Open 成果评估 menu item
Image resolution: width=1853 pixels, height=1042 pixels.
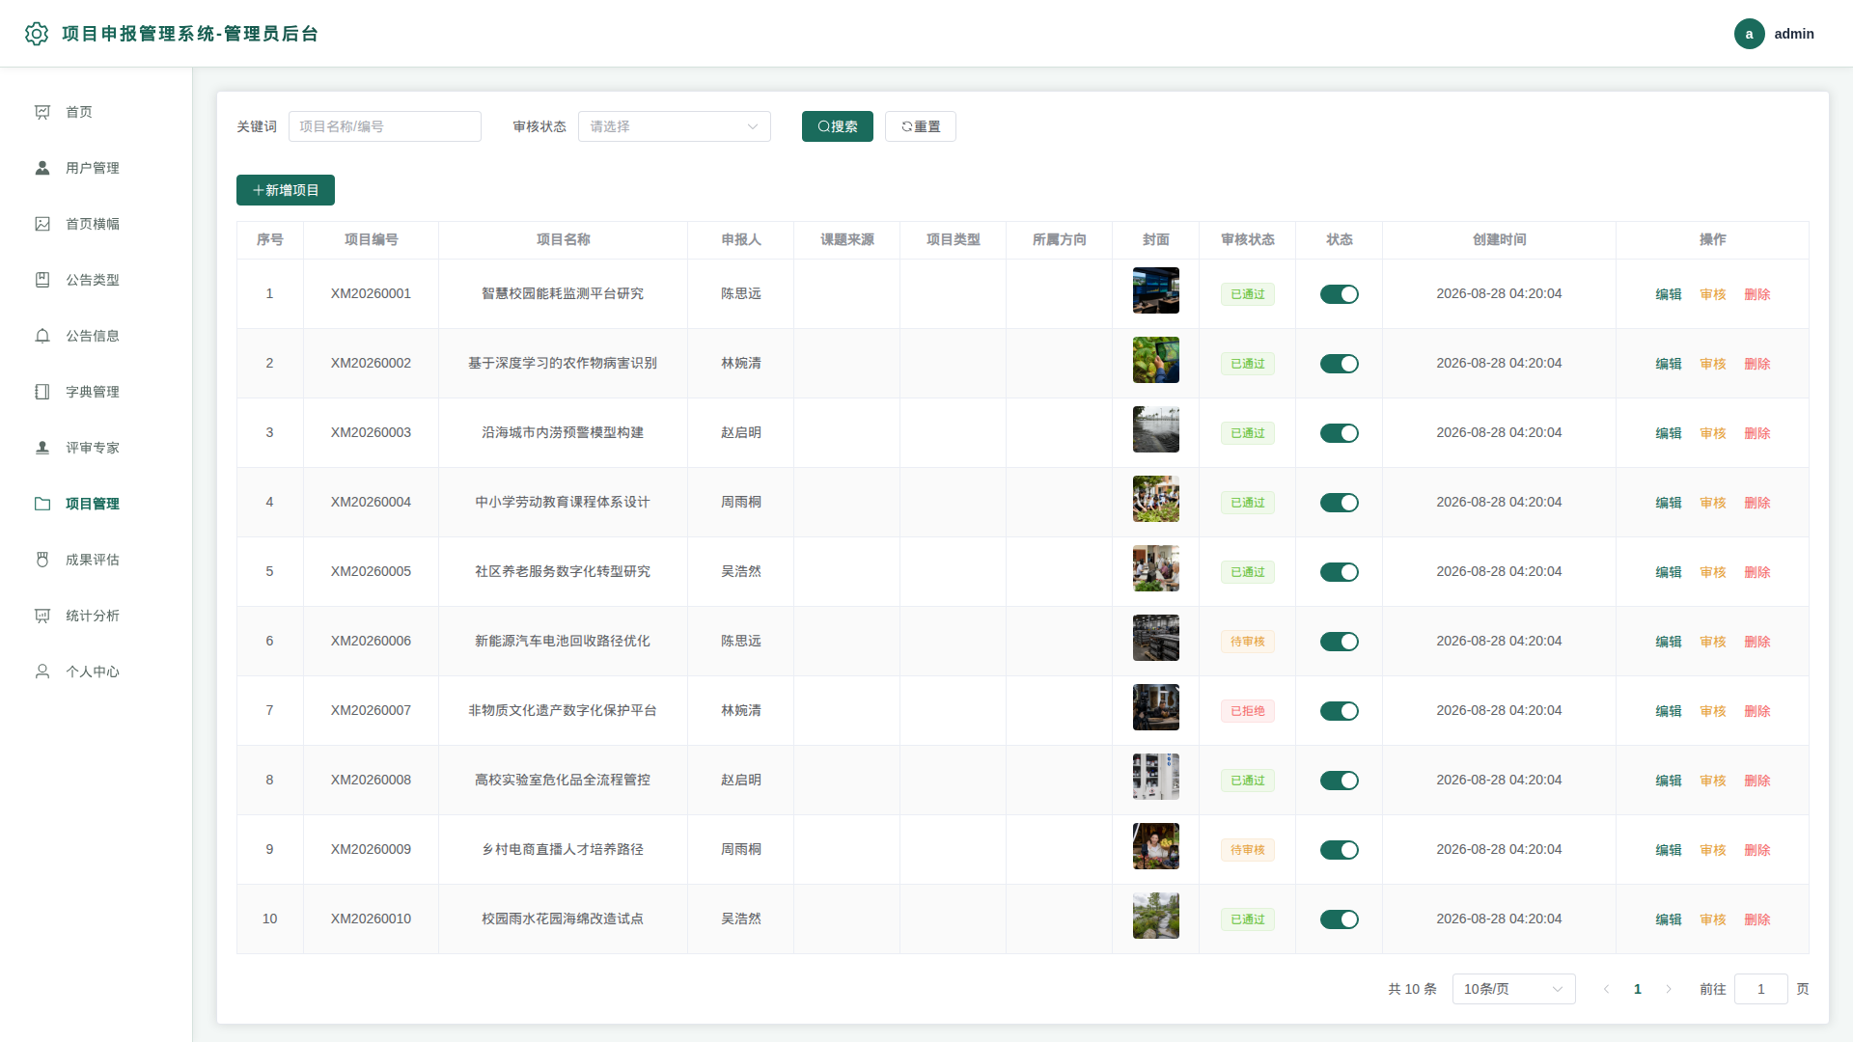[x=96, y=560]
